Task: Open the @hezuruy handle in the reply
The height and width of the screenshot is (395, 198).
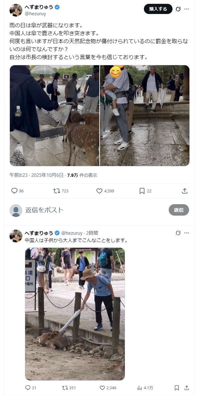Action: point(72,233)
